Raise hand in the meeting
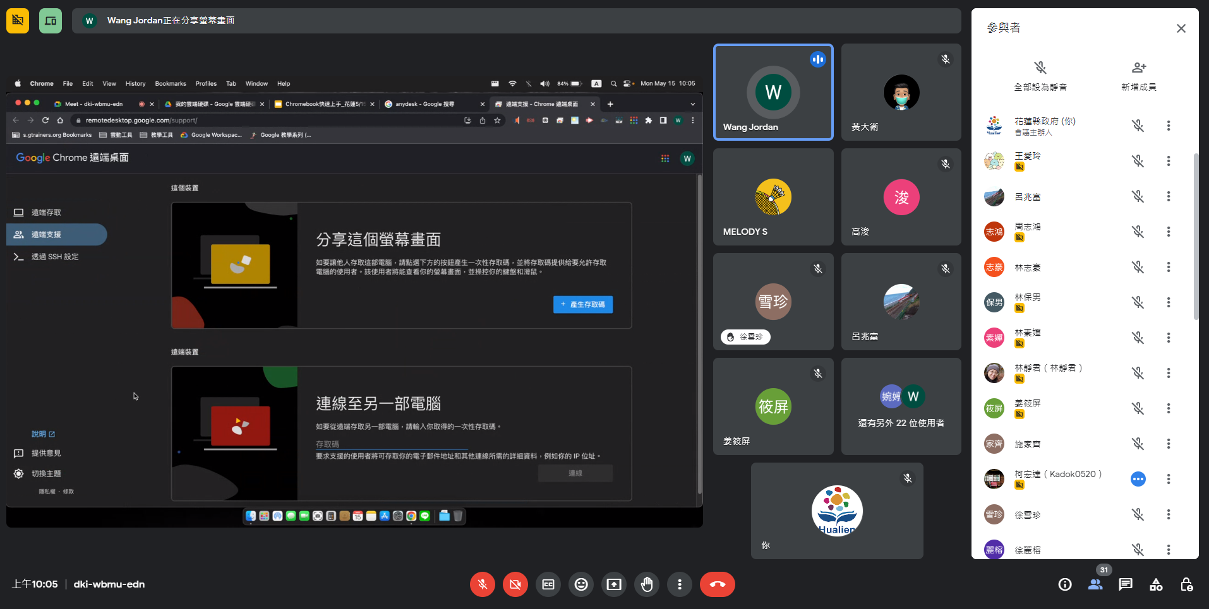 click(x=647, y=584)
